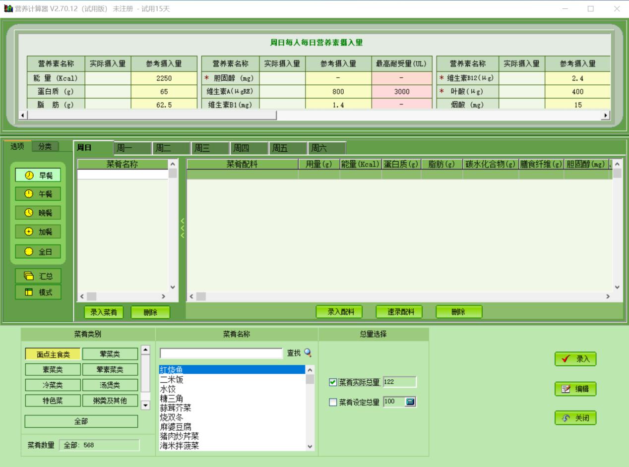Click the nutrient table horizontal scrollbar right arrow
The image size is (629, 467).
605,115
